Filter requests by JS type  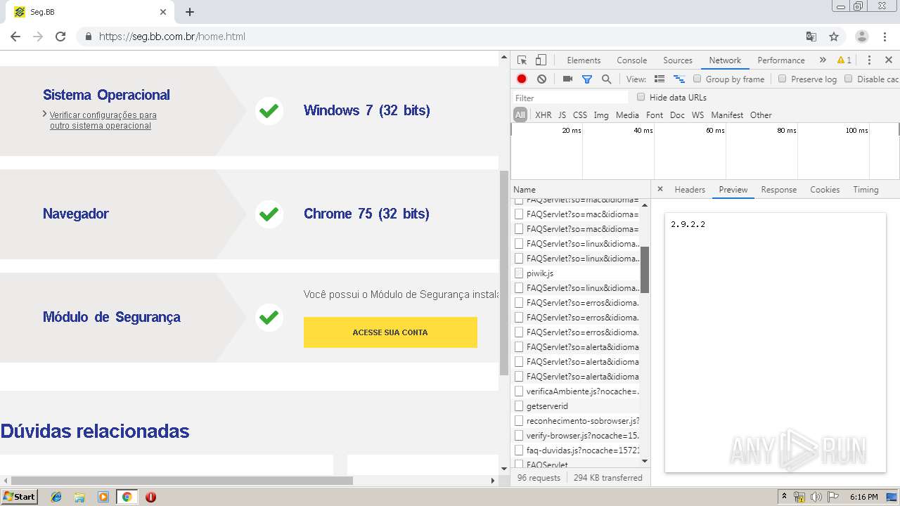pyautogui.click(x=562, y=115)
